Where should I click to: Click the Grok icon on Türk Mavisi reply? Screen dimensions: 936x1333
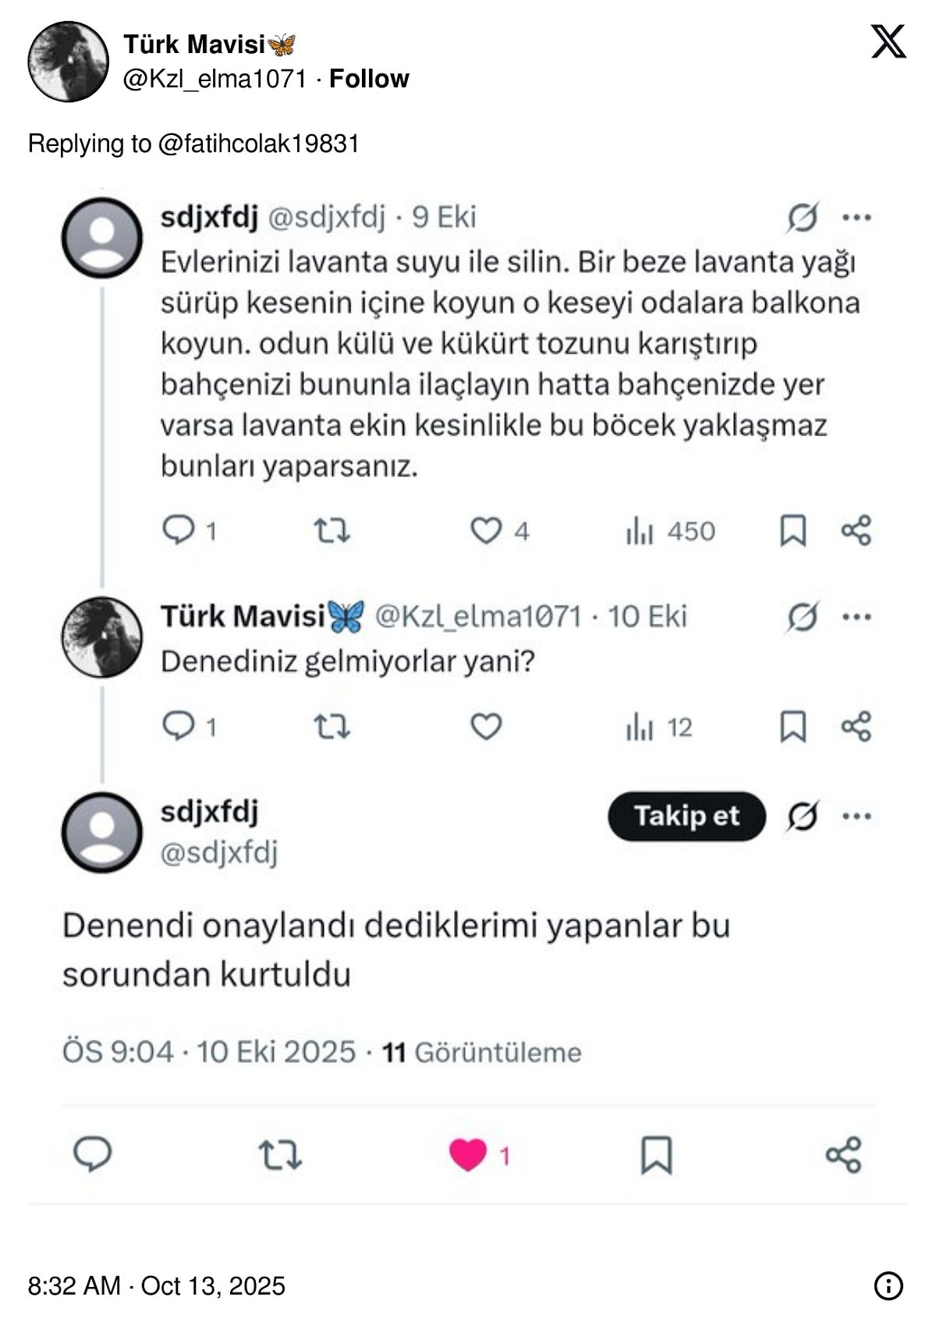[x=803, y=617]
